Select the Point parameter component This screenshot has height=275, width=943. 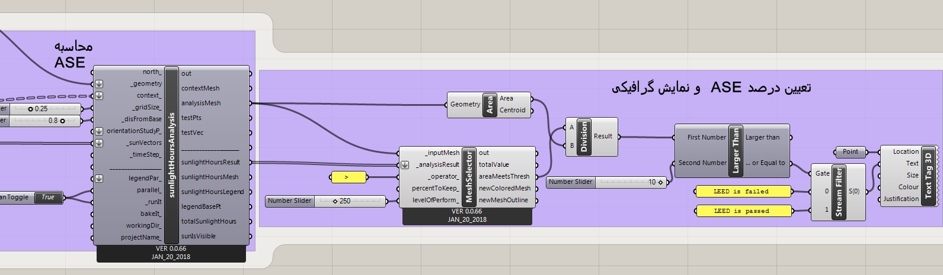pyautogui.click(x=851, y=152)
